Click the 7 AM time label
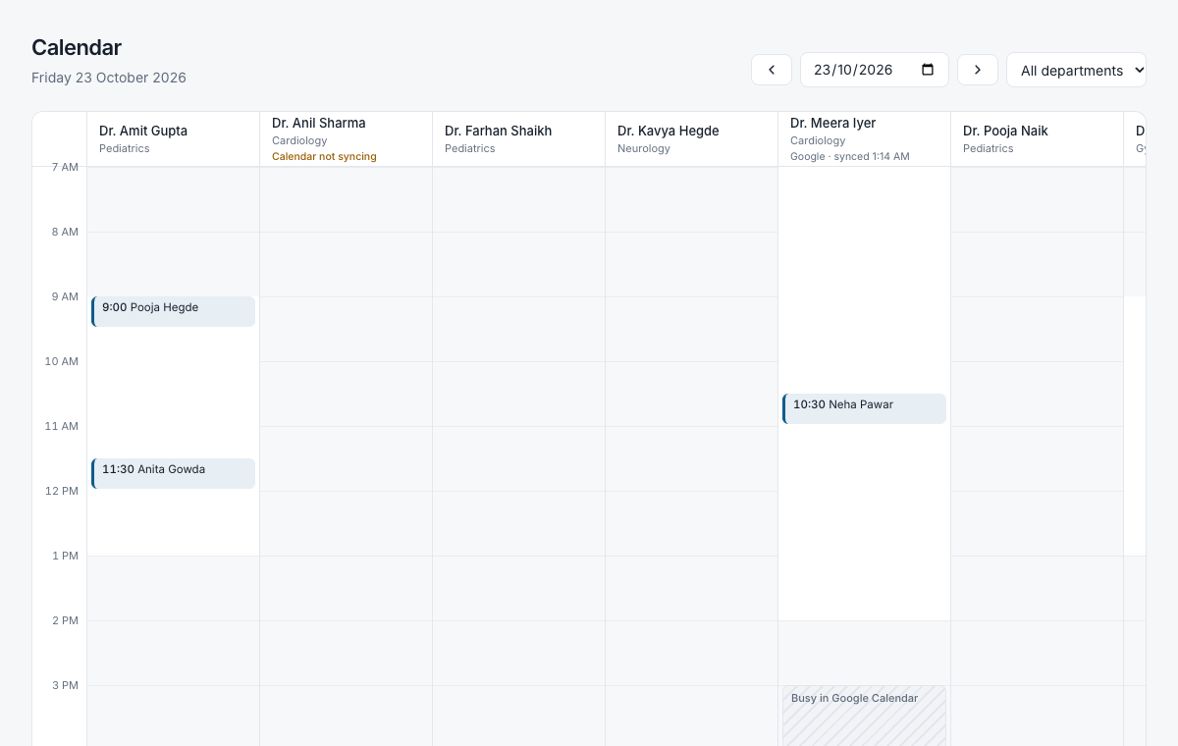This screenshot has height=746, width=1178. click(64, 167)
